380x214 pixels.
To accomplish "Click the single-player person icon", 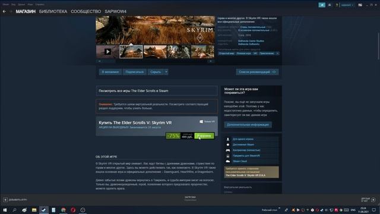I will coord(228,139).
